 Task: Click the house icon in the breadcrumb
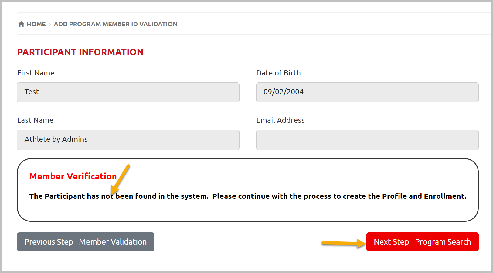[x=21, y=24]
